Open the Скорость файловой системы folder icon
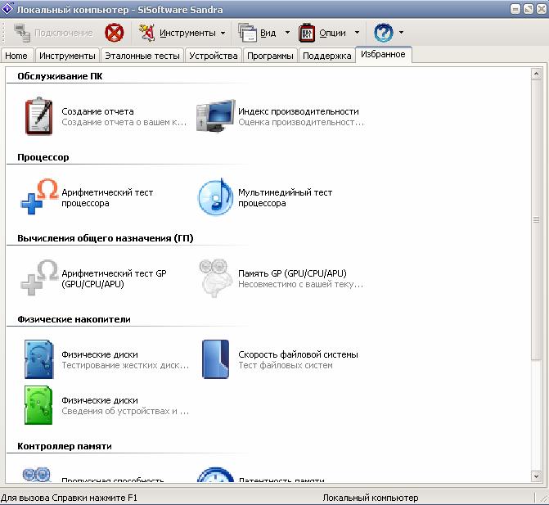This screenshot has width=549, height=505. point(216,359)
